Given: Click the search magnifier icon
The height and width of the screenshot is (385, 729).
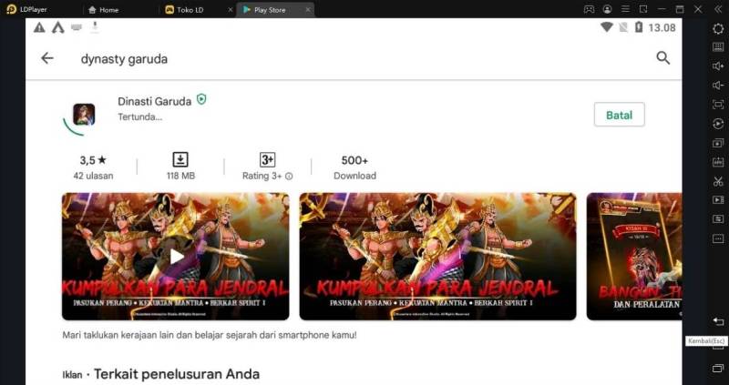Looking at the screenshot, I should [x=663, y=58].
